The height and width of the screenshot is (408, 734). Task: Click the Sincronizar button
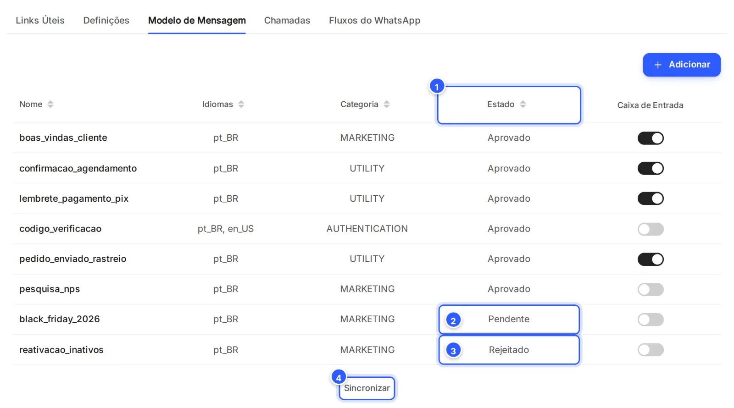click(367, 388)
